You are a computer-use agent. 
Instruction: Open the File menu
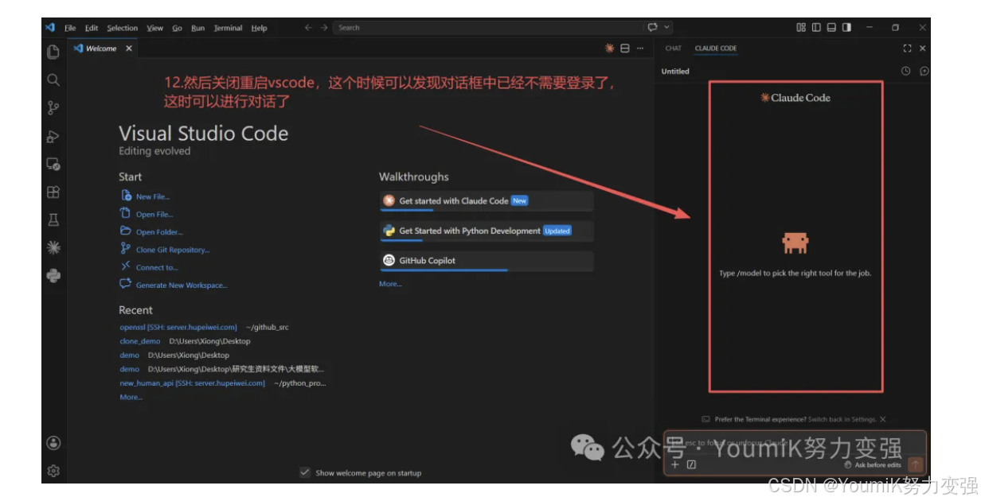(70, 28)
